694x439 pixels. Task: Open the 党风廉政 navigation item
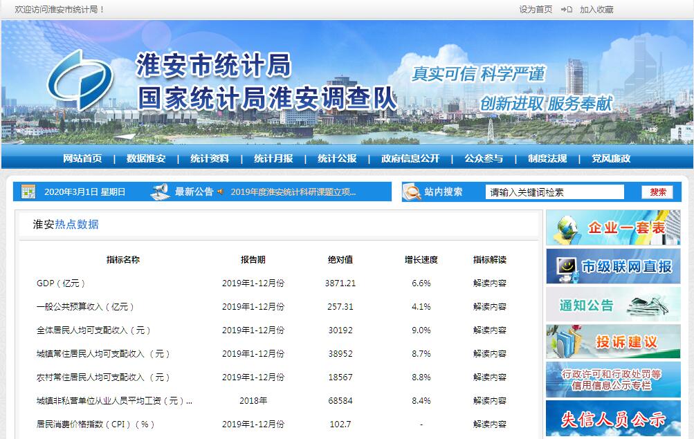[611, 158]
